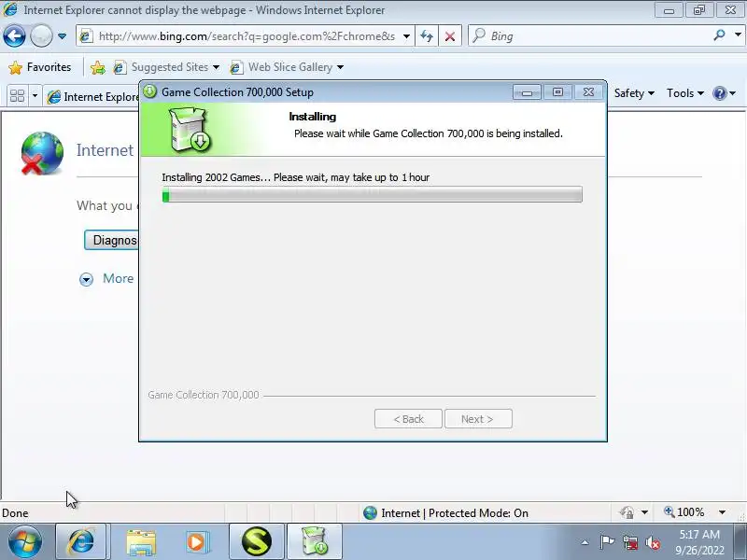Click the refresh page icon
Image resolution: width=747 pixels, height=560 pixels.
click(x=427, y=36)
